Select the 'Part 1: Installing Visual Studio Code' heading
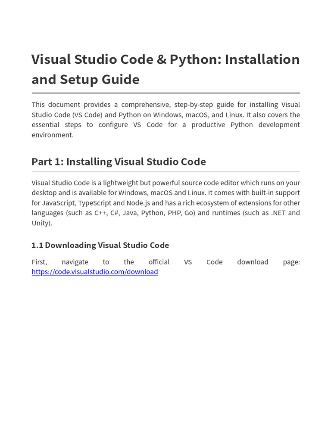 [119, 162]
